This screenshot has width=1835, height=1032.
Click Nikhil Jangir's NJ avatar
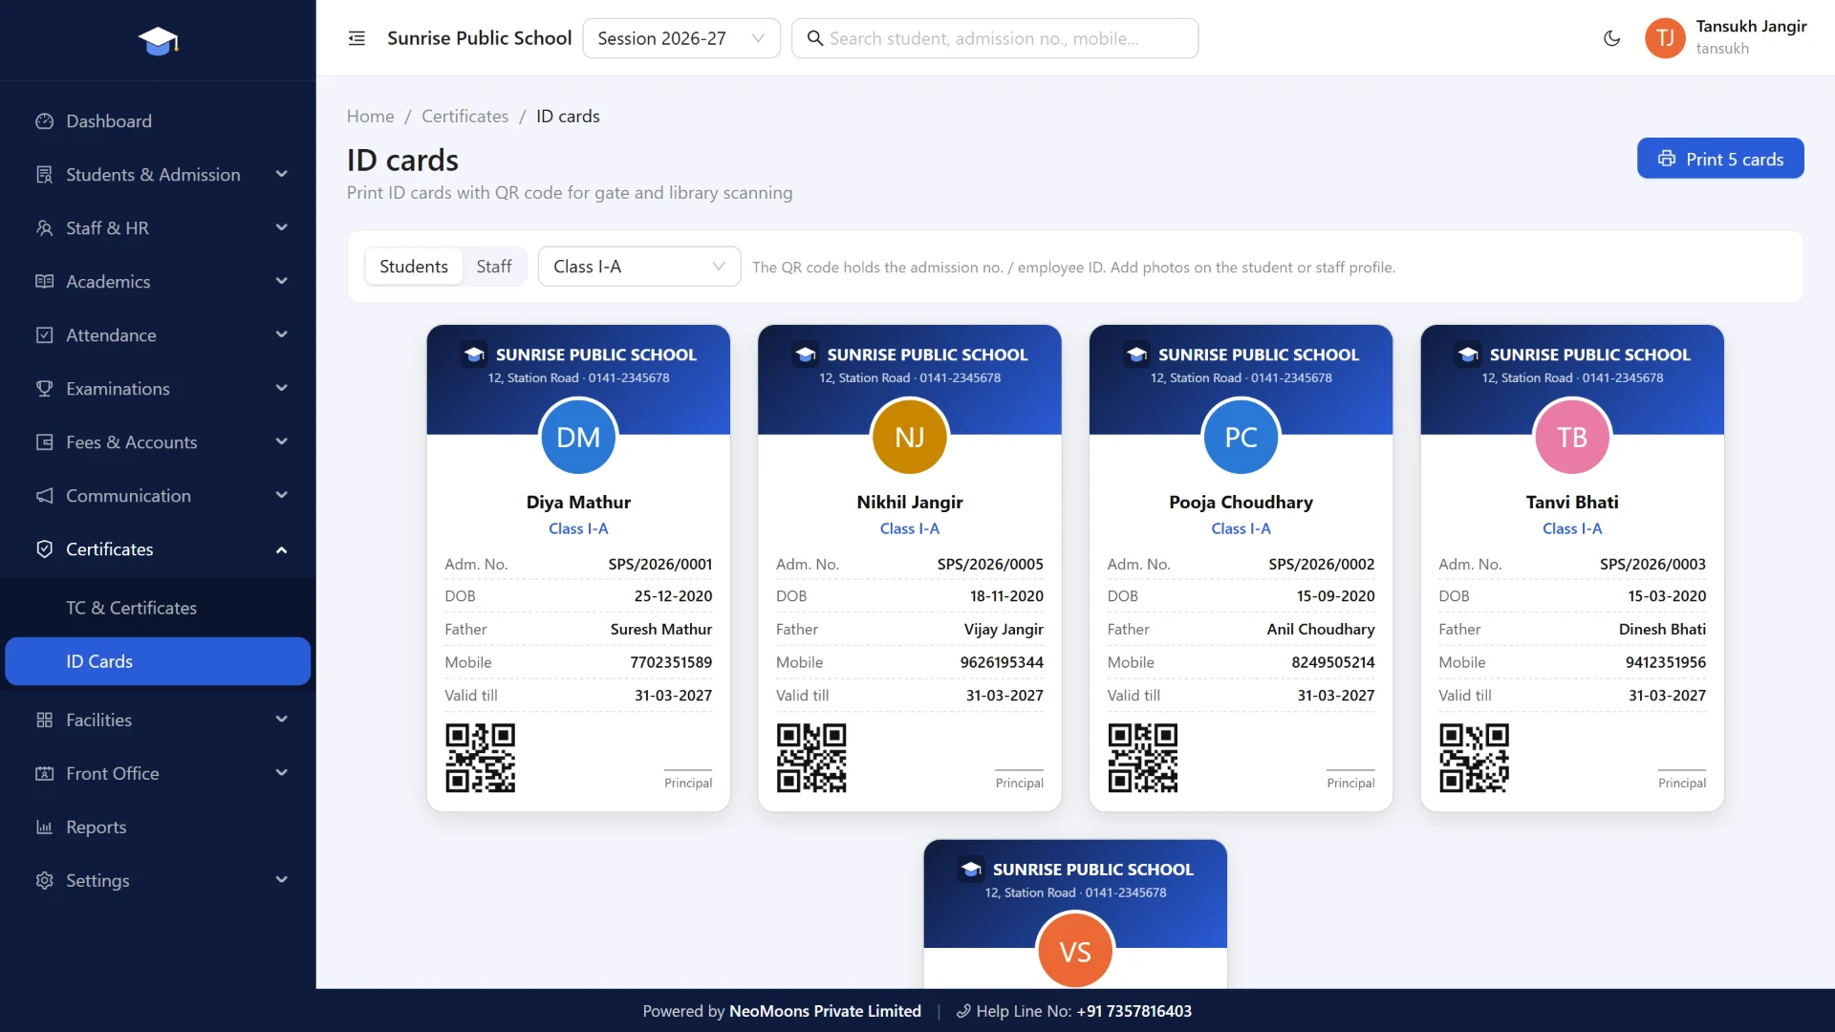pos(909,437)
